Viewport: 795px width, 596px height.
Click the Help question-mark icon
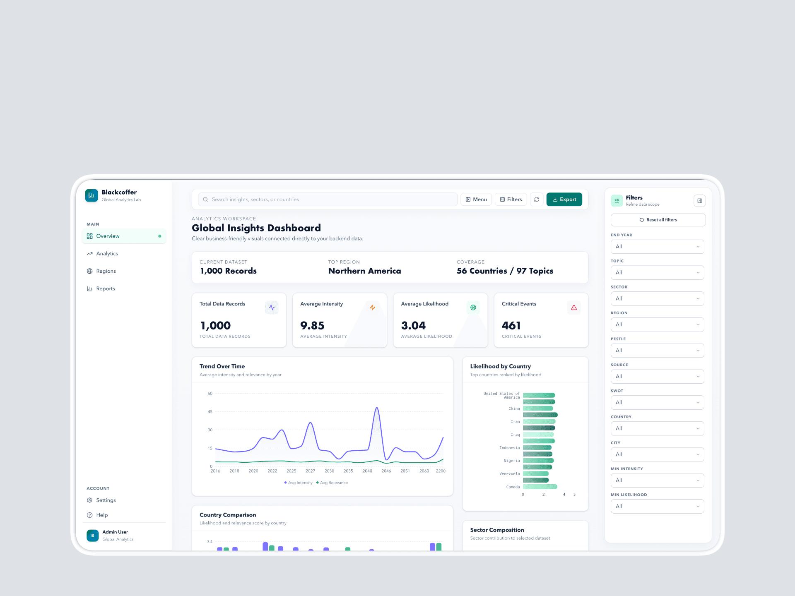point(90,515)
